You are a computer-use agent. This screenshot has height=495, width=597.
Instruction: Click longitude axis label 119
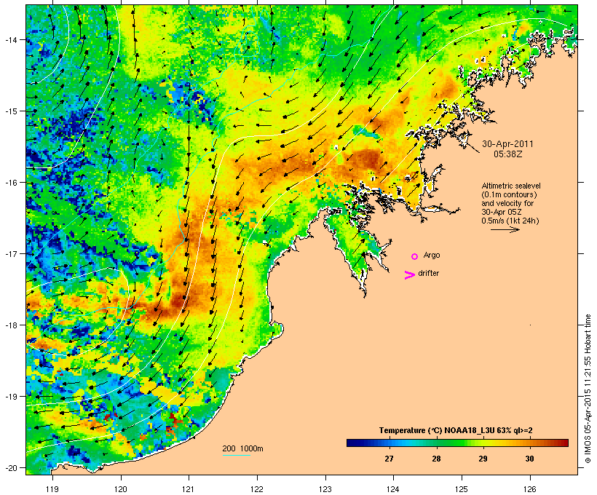click(52, 489)
